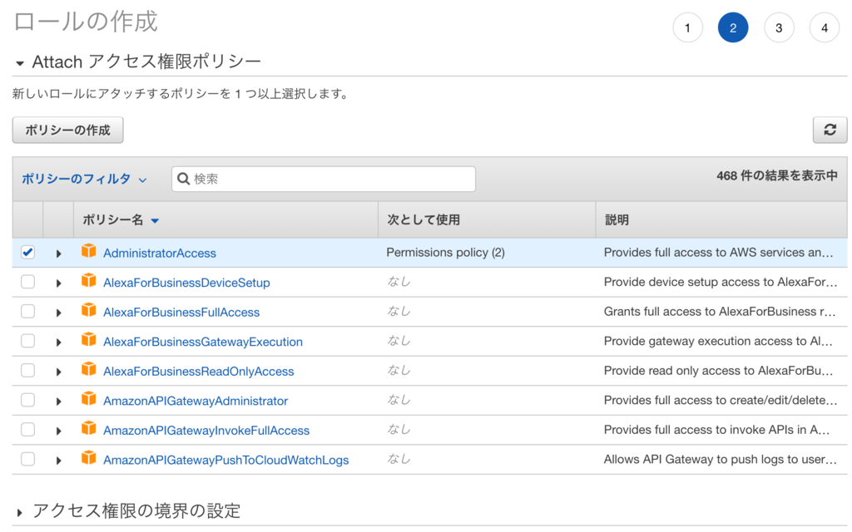
Task: Click the ポリシーの作成 button
Action: point(68,131)
